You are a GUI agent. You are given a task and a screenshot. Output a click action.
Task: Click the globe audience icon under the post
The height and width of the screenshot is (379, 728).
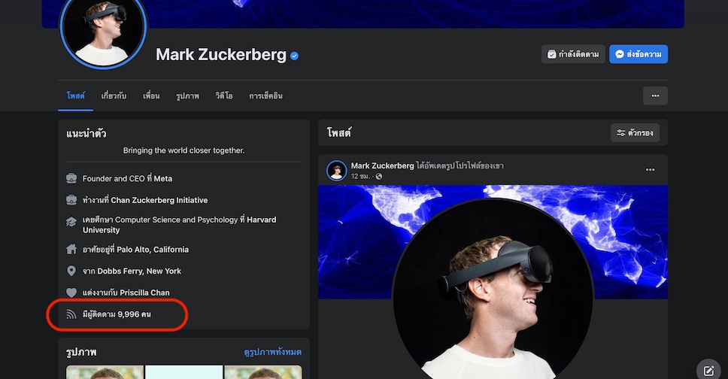[x=379, y=176]
